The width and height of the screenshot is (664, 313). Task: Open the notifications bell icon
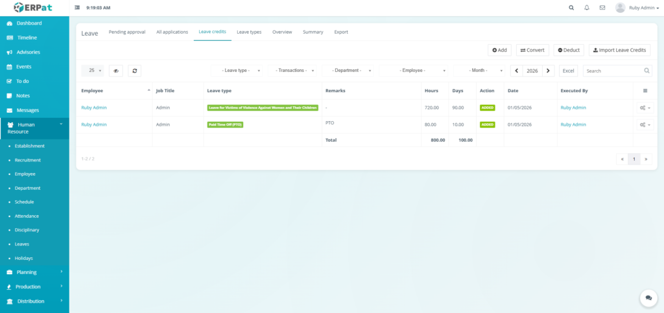[x=587, y=8]
